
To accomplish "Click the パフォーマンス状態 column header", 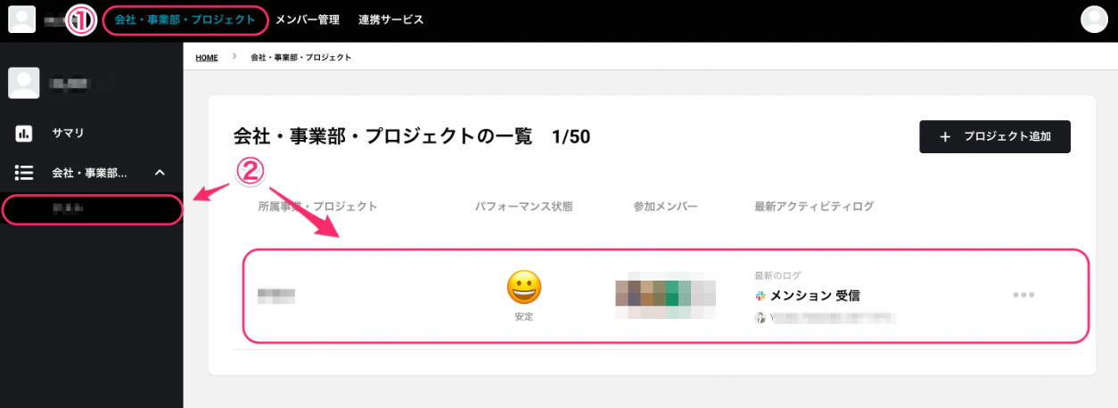I will (523, 207).
